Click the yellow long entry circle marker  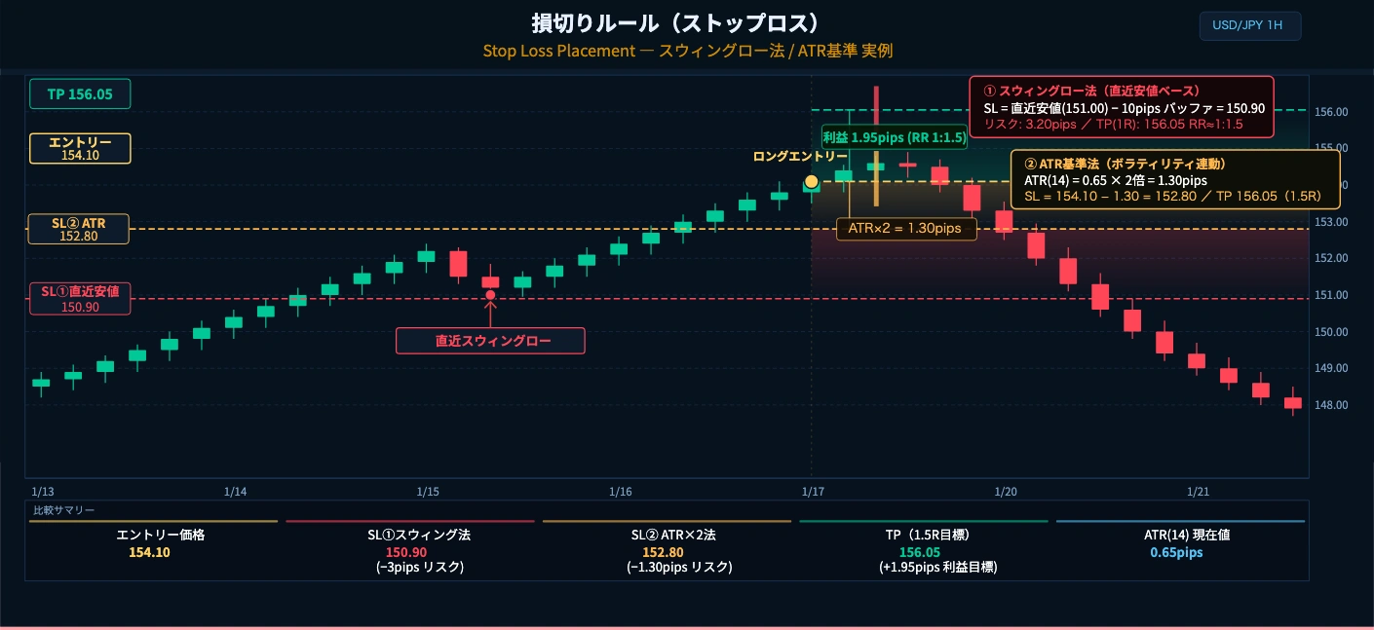pyautogui.click(x=811, y=181)
